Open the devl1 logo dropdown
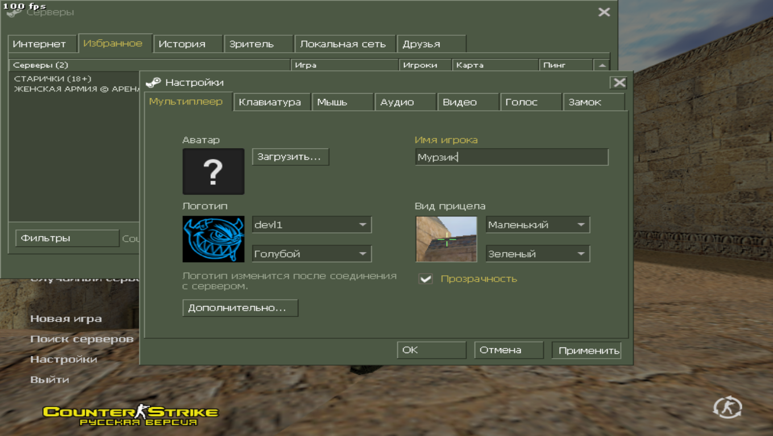Image resolution: width=773 pixels, height=436 pixels. [x=311, y=225]
